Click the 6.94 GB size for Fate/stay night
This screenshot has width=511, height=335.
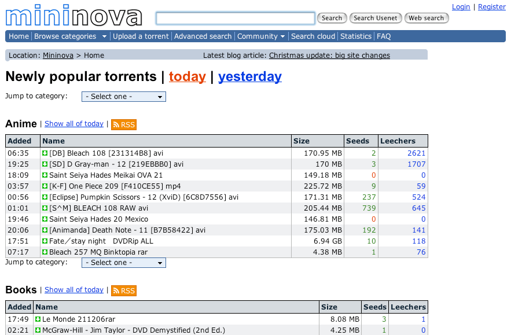pyautogui.click(x=328, y=241)
